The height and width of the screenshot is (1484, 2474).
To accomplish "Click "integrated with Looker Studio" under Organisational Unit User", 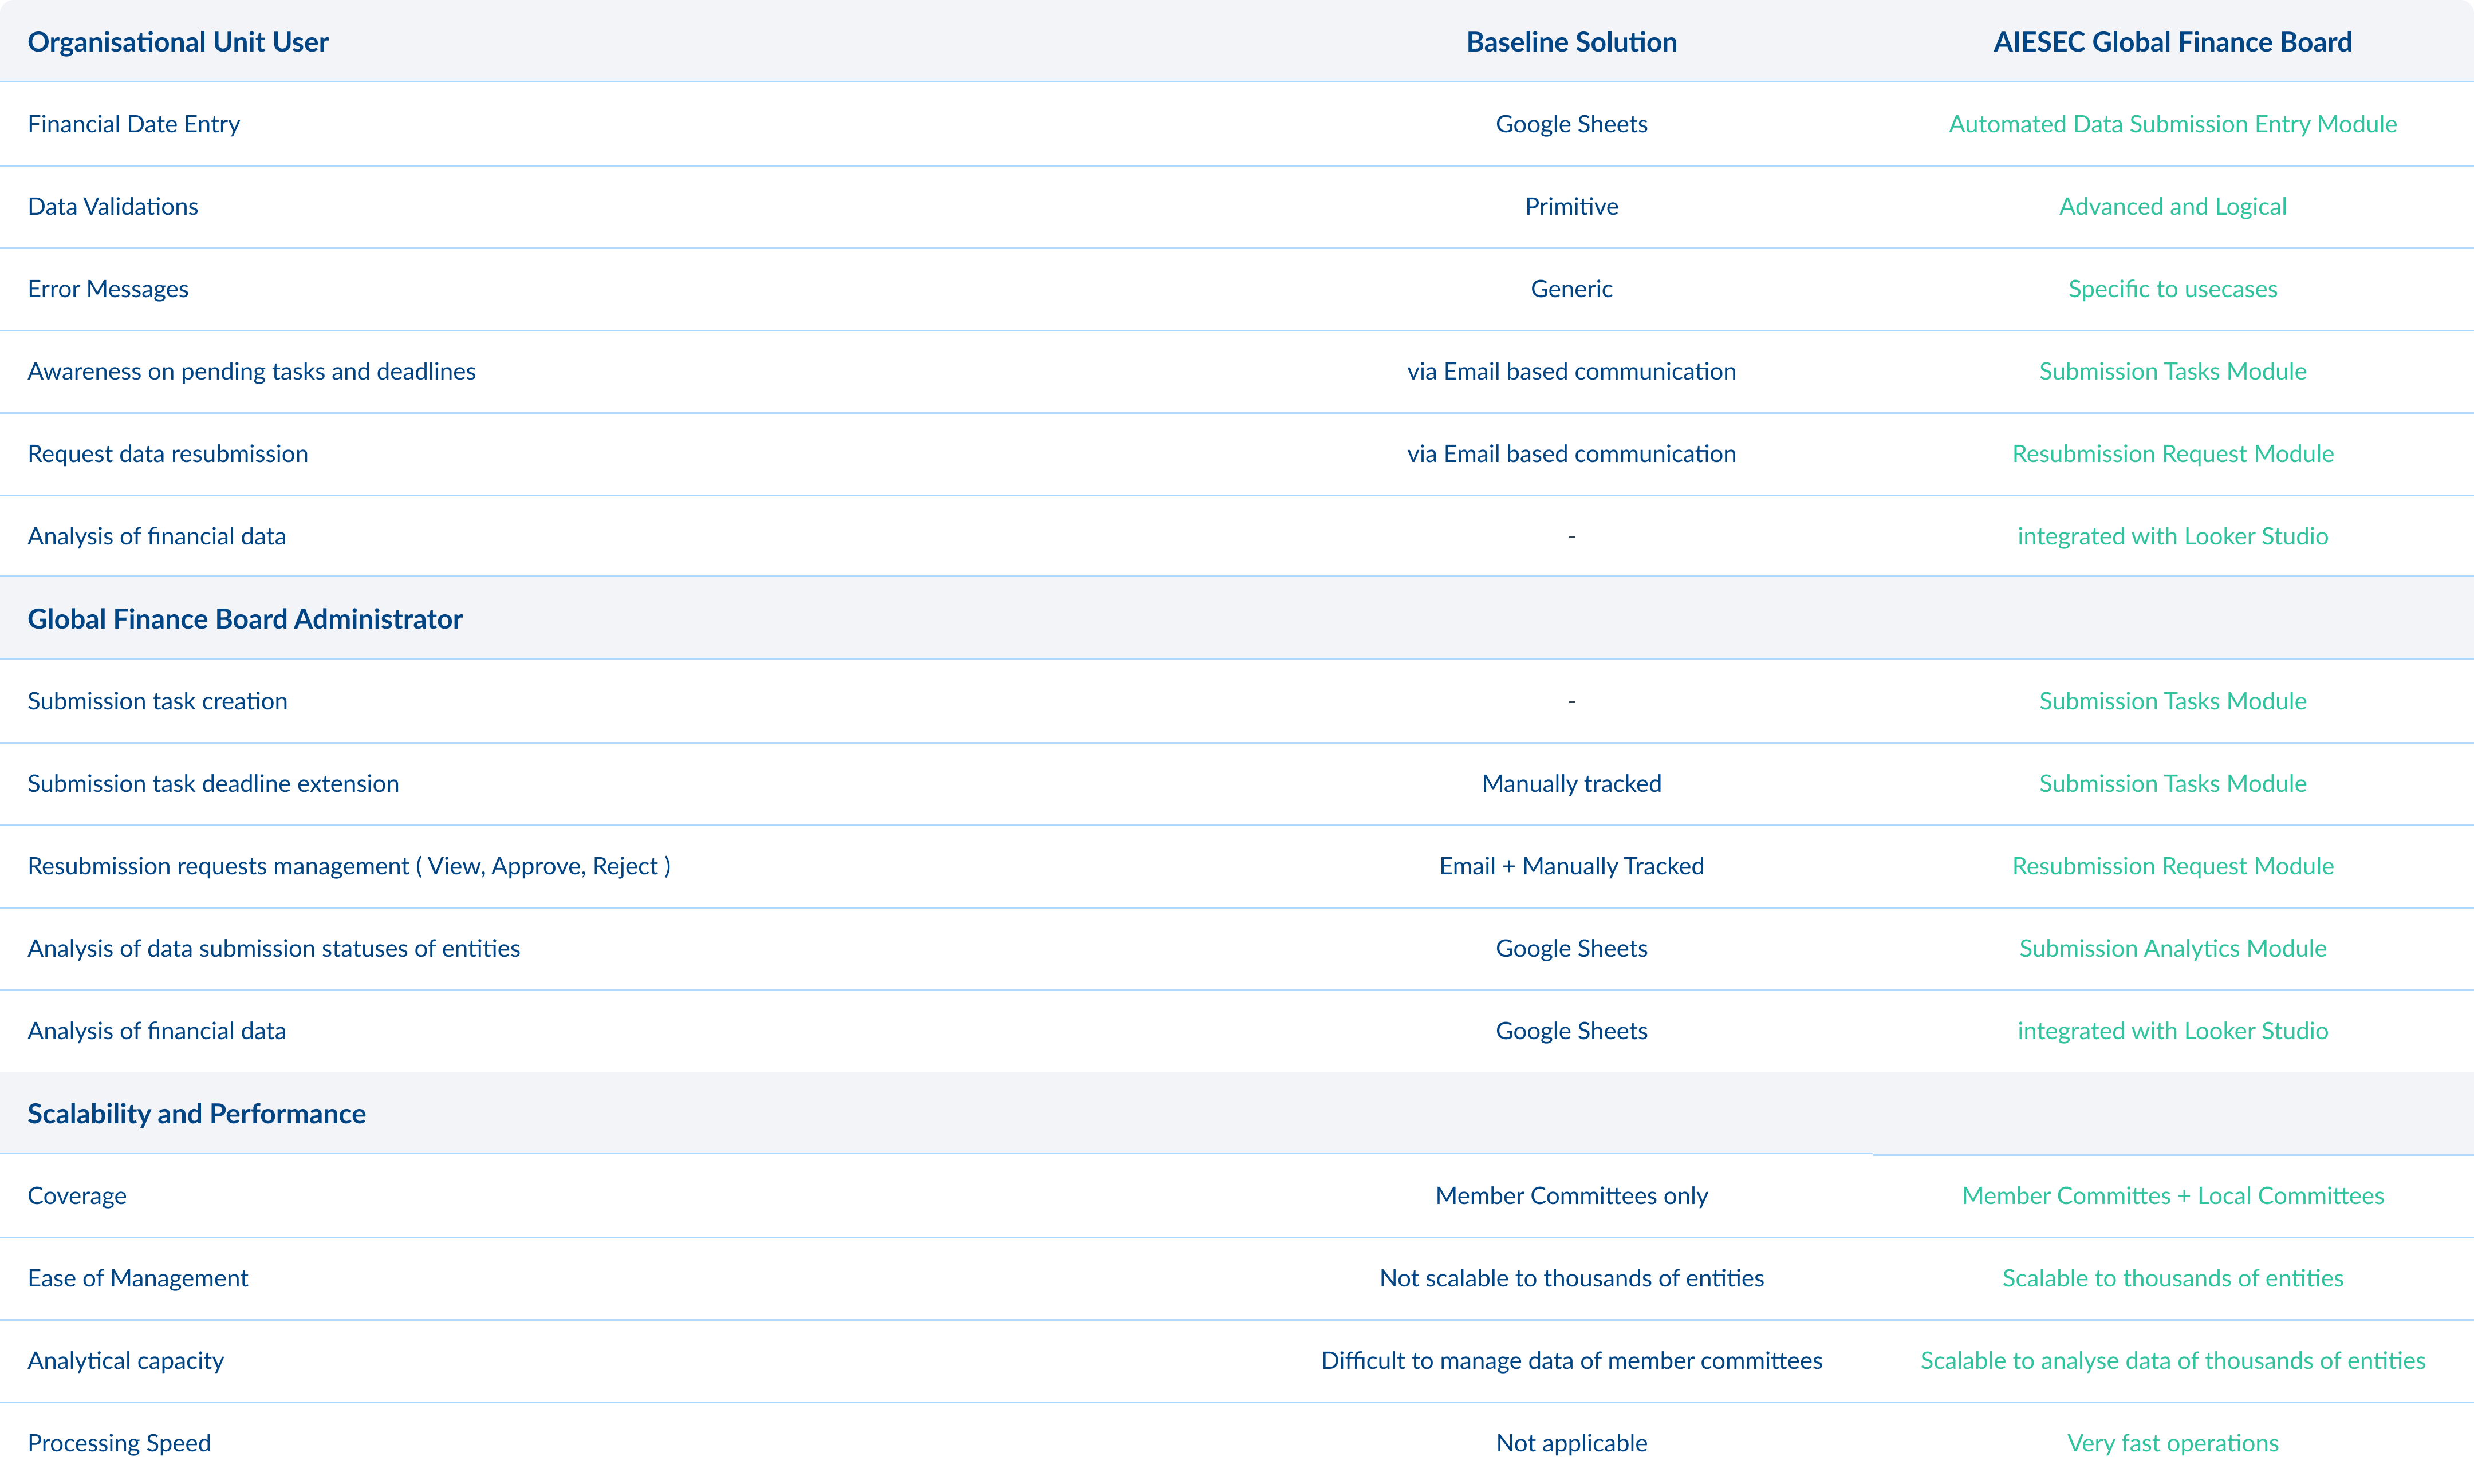I will coord(2172,536).
